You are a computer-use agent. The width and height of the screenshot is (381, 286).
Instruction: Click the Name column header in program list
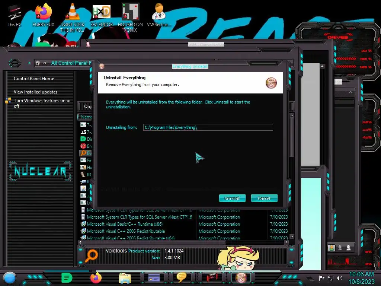coord(86,117)
